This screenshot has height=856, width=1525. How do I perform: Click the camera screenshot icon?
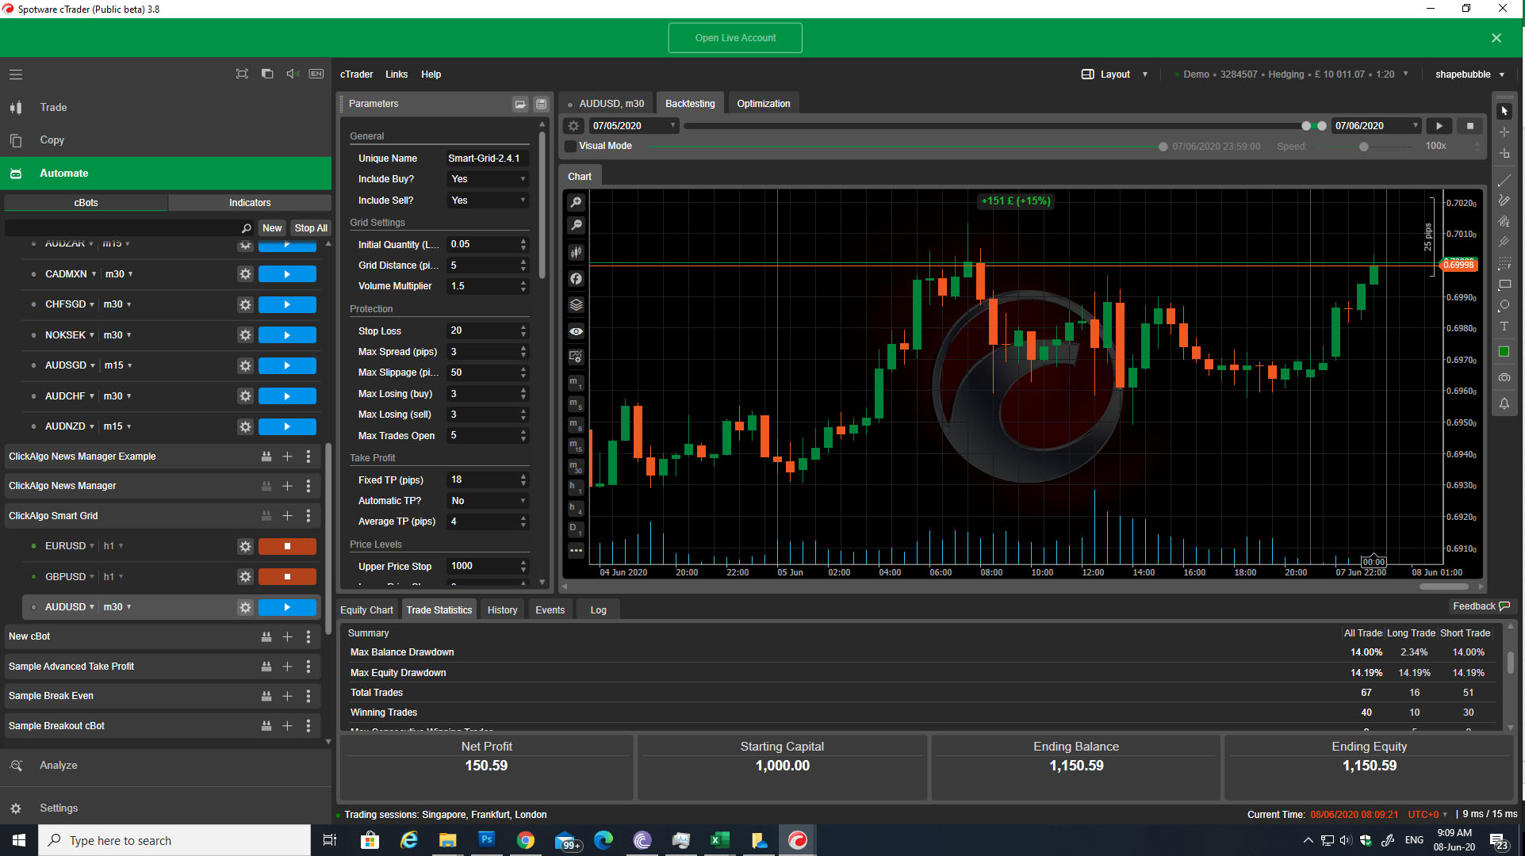1504,378
